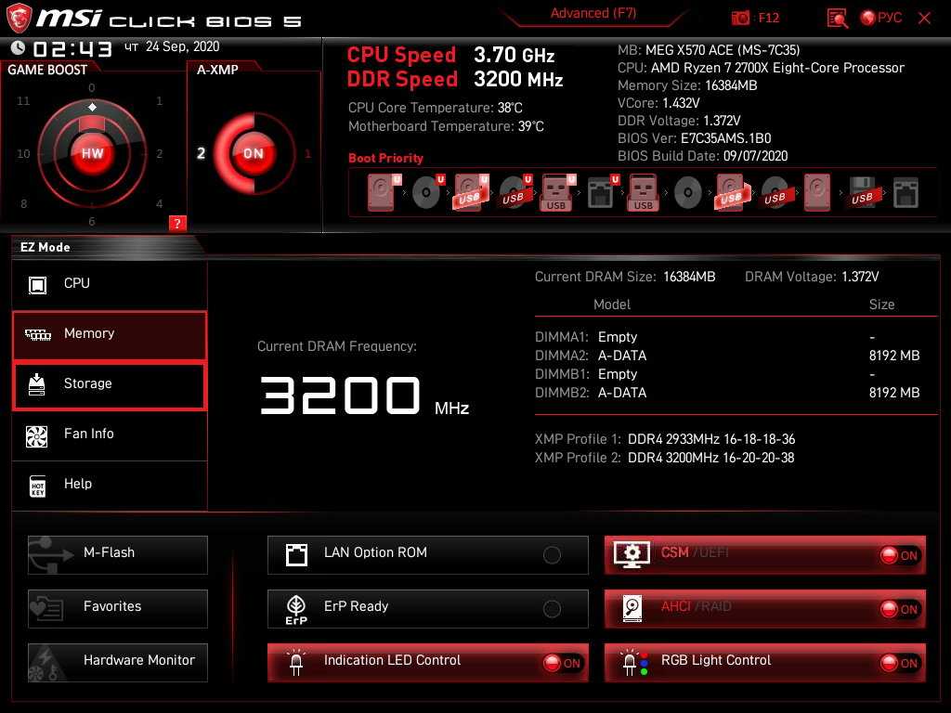Screen dimensions: 951x713
Task: Turn off Indication LED Control
Action: (x=562, y=663)
